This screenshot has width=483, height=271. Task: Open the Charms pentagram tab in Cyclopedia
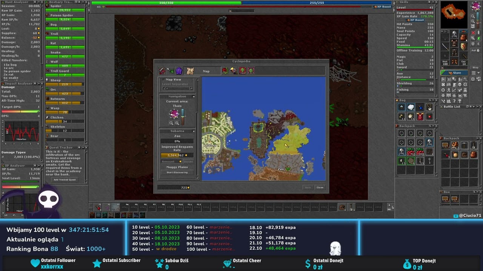[179, 71]
